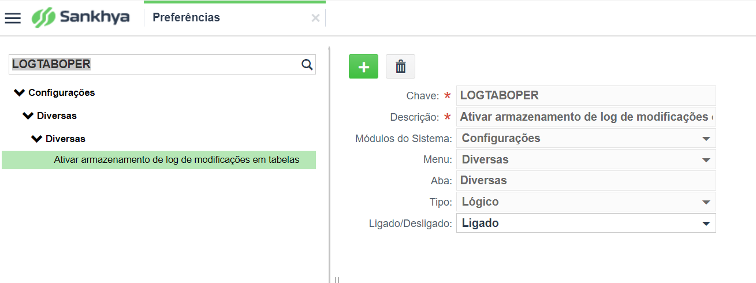Click the green add button
The image size is (756, 283).
point(363,66)
